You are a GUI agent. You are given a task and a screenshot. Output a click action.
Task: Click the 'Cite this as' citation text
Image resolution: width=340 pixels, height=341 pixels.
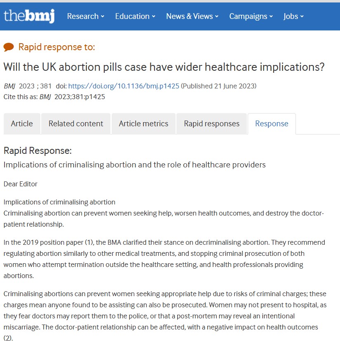pos(54,97)
